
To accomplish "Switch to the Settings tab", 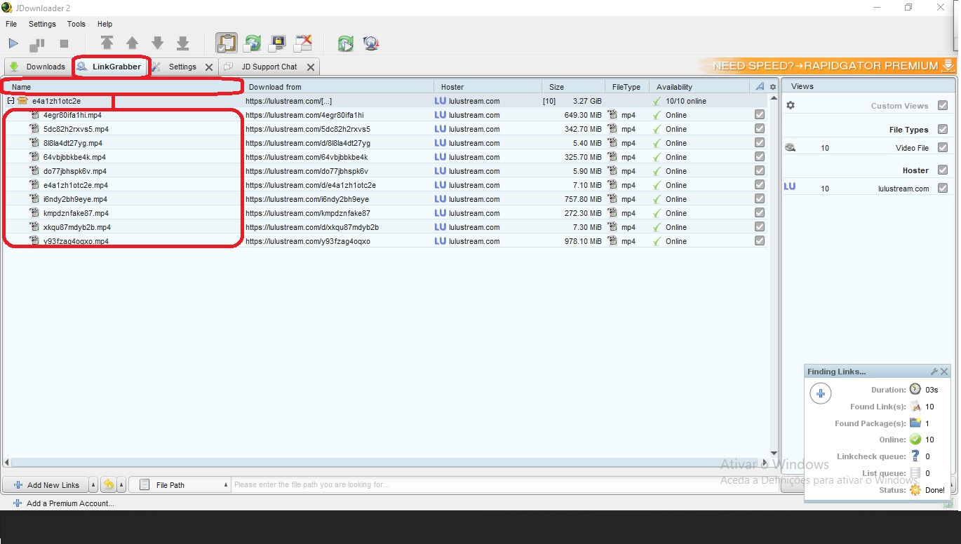I will pyautogui.click(x=182, y=67).
